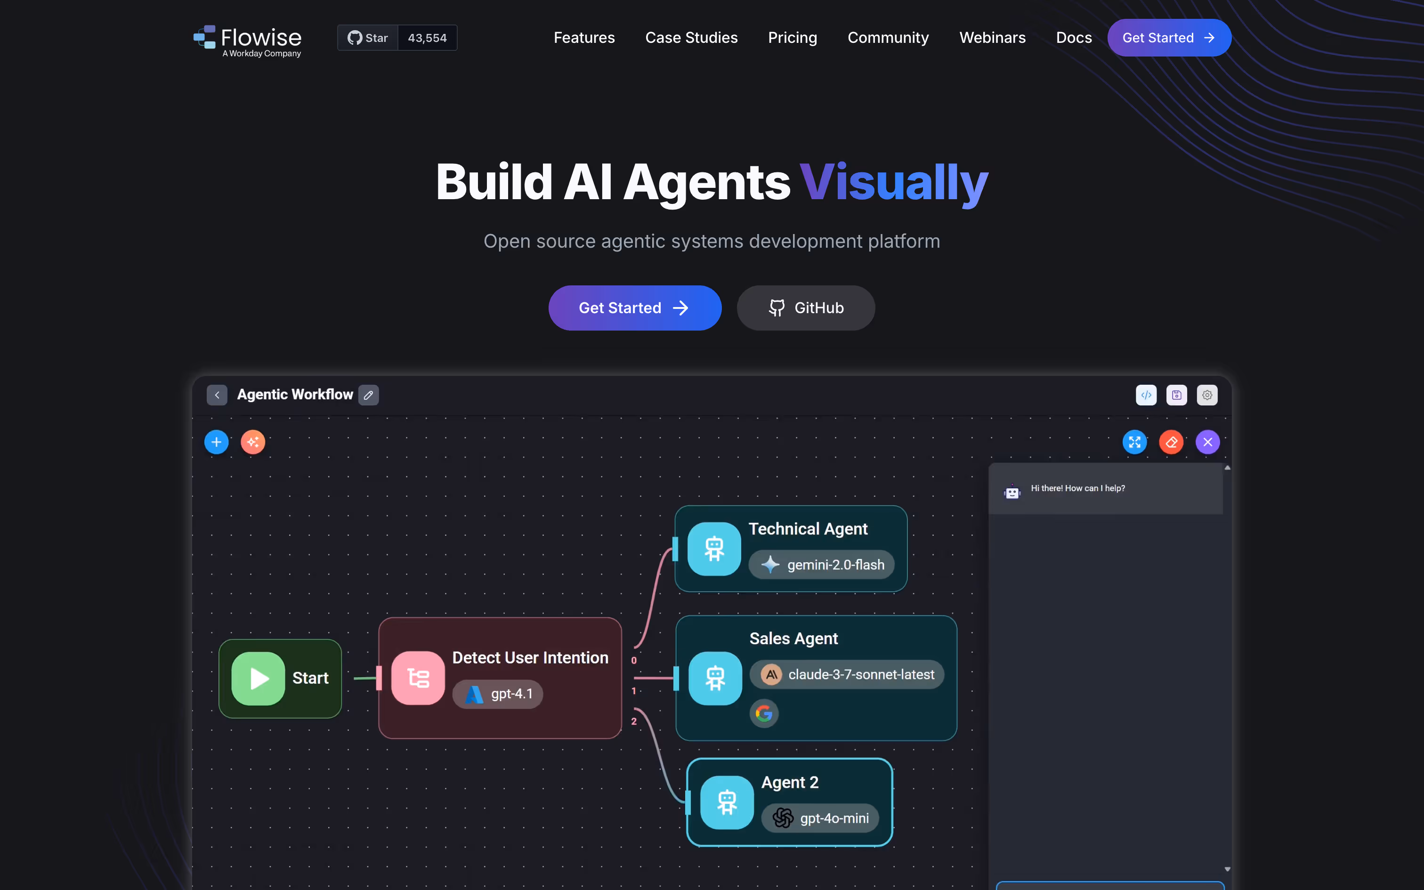Viewport: 1424px width, 890px height.
Task: Click the blue plus add-node icon
Action: 217,442
